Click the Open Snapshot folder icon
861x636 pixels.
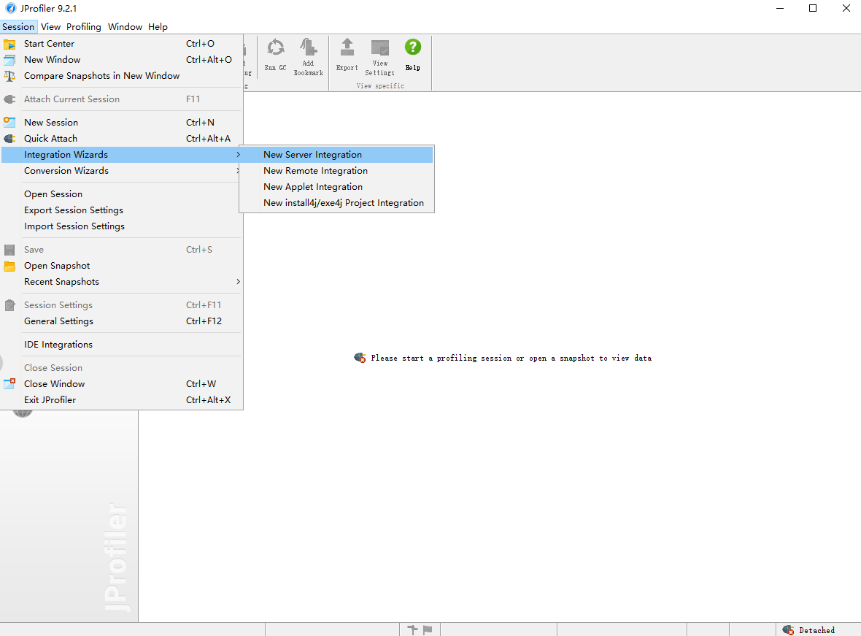click(10, 266)
